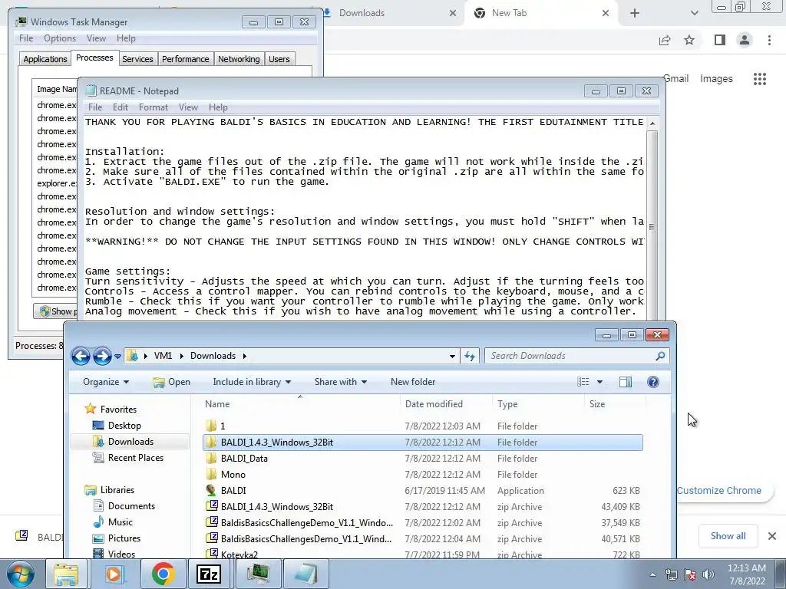Switch to Notepad taskbar icon
Viewport: 786px width, 589px height.
pyautogui.click(x=305, y=574)
